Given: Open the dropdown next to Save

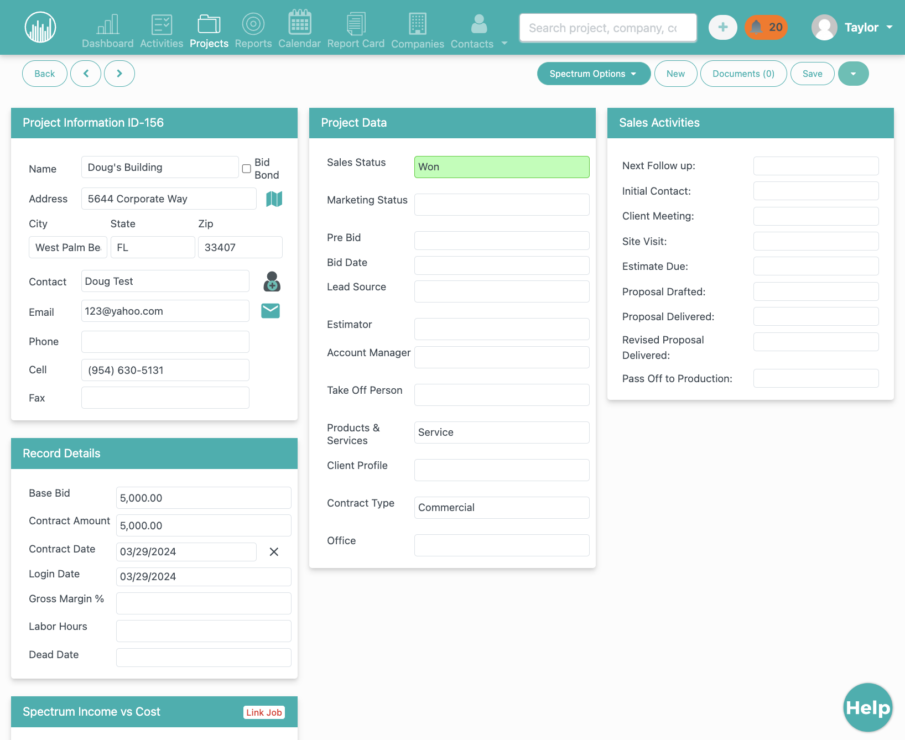Looking at the screenshot, I should (854, 74).
